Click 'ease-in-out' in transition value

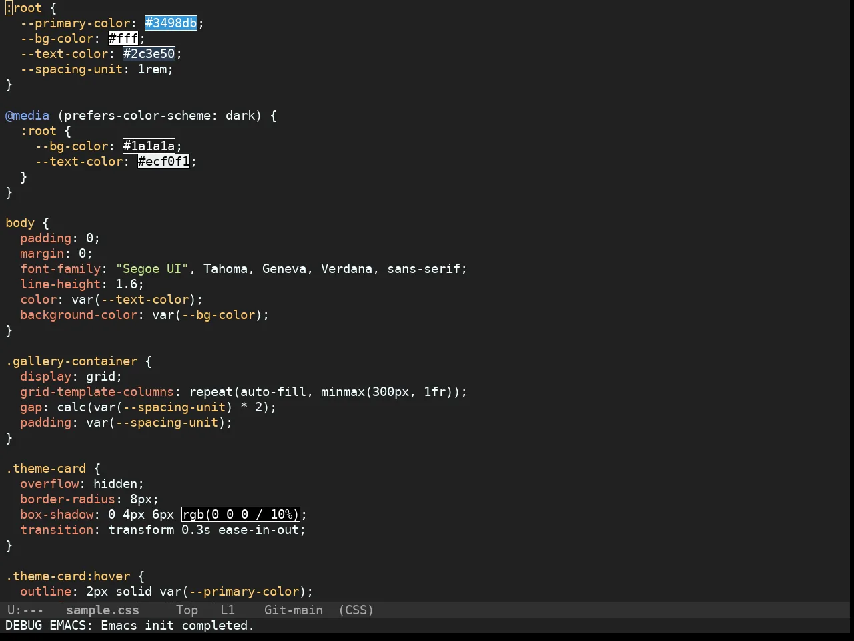coord(258,530)
